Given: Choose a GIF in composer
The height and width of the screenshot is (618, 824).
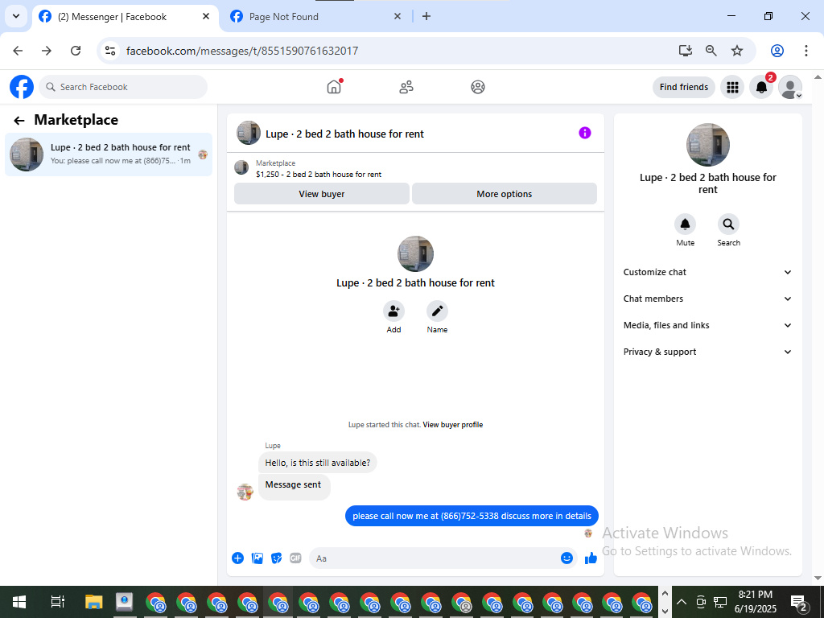Looking at the screenshot, I should (x=296, y=558).
